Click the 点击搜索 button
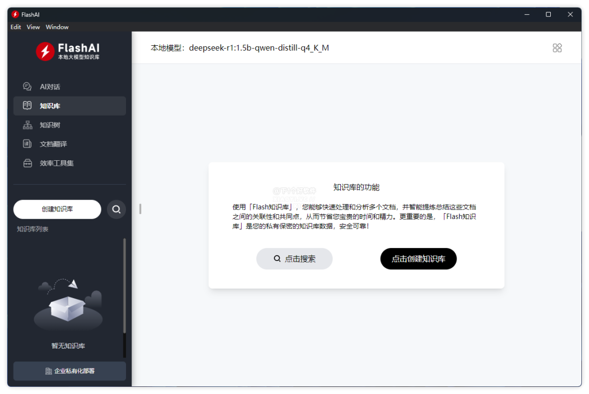This screenshot has height=394, width=589. point(294,258)
